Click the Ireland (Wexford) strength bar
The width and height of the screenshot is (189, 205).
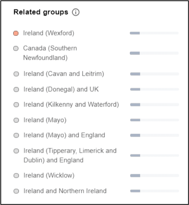pos(154,33)
